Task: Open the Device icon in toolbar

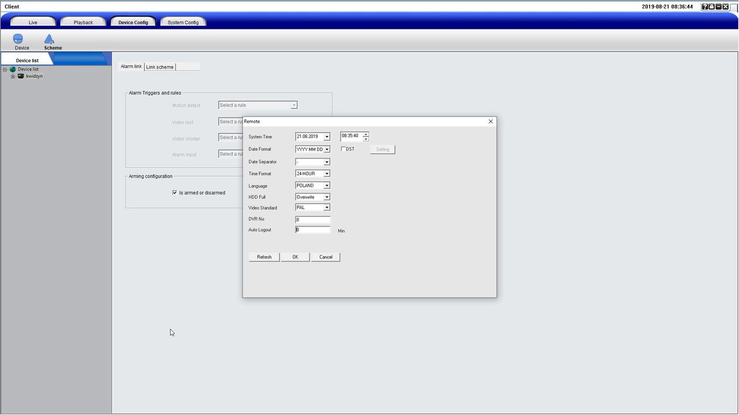Action: tap(18, 39)
